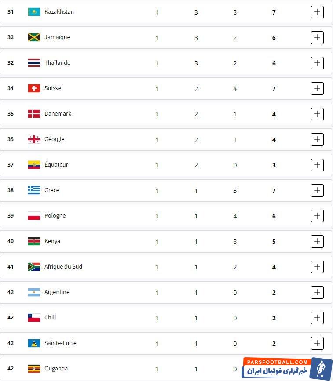
Task: Click the Jamaïque flag icon
Action: [34, 37]
